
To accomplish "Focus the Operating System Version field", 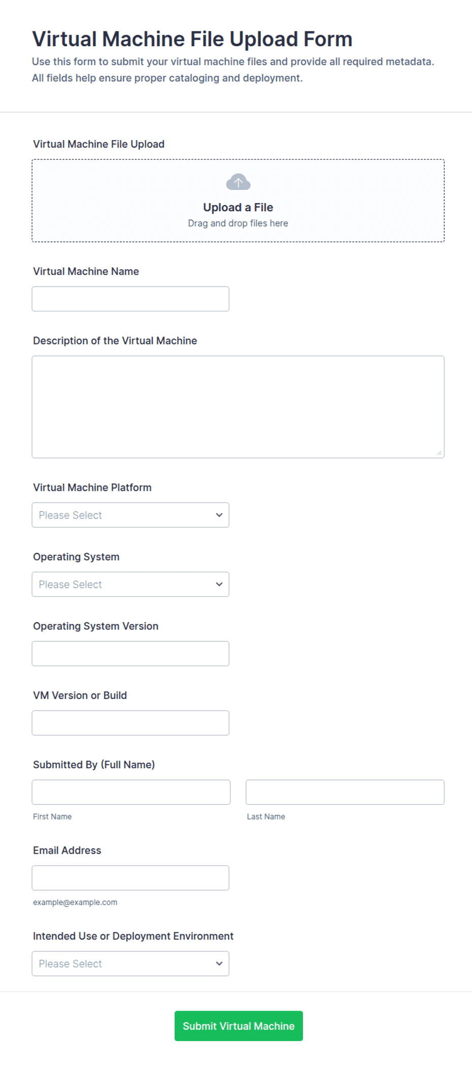I will click(x=130, y=653).
